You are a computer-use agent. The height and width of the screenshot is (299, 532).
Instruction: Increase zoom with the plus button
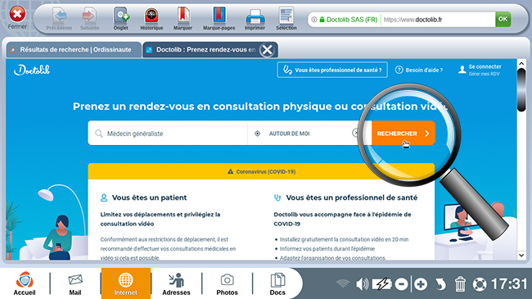tap(421, 284)
